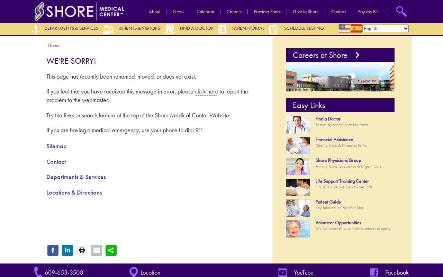
Task: Click the Shore building banner image
Action: [340, 77]
